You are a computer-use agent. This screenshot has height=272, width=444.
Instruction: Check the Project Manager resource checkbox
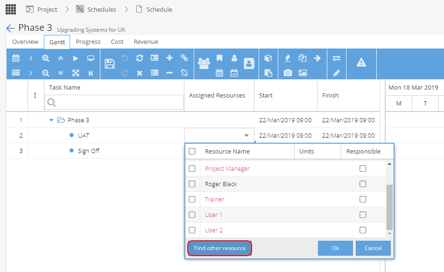pos(192,168)
